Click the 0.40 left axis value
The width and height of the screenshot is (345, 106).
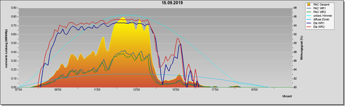14,52
